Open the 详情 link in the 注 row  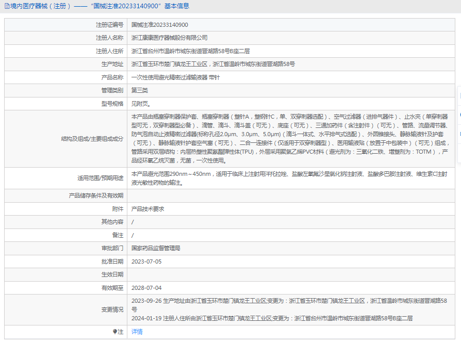pos(137,332)
